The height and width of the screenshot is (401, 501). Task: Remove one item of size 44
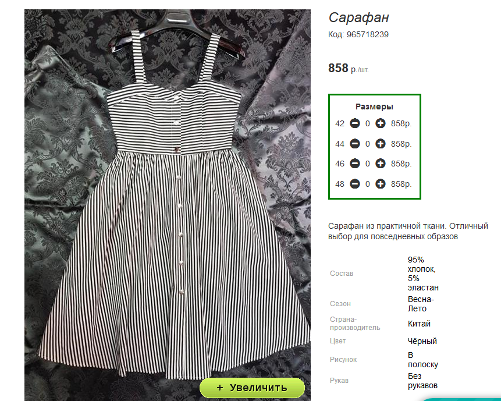point(355,144)
